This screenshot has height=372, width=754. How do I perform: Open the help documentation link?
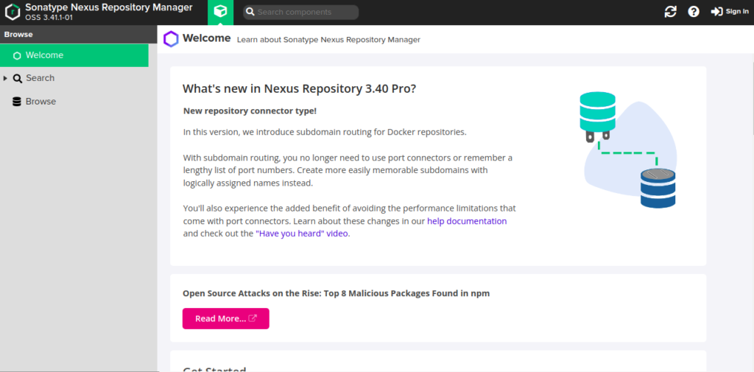click(x=467, y=222)
